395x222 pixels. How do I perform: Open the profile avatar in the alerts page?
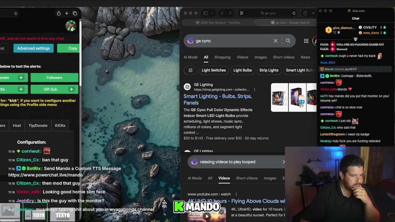pos(71,26)
